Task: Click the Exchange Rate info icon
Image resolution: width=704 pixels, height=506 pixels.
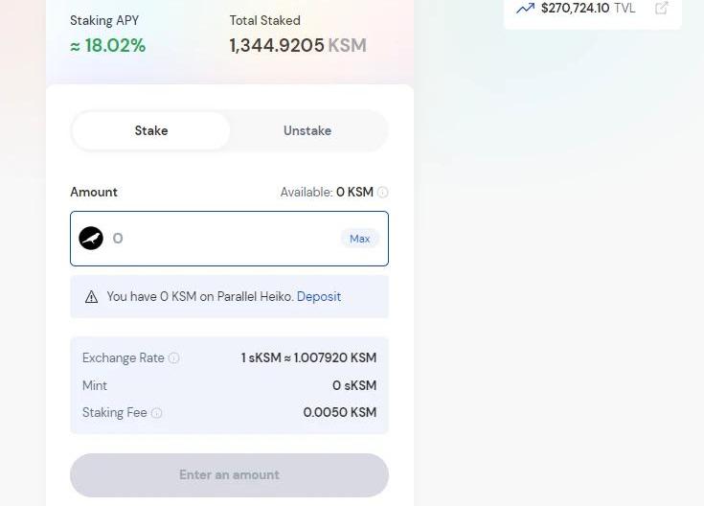Action: tap(174, 358)
